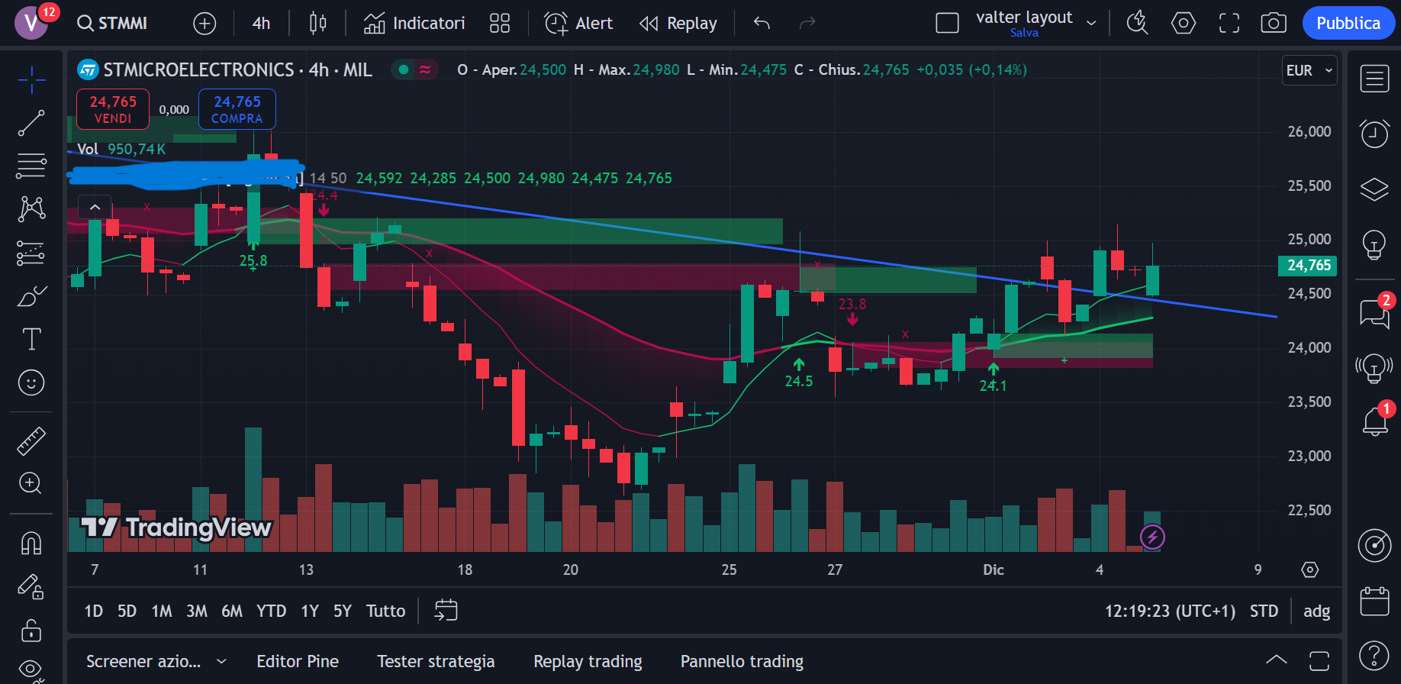Image resolution: width=1401 pixels, height=684 pixels.
Task: Open the go to date calendar
Action: point(446,611)
